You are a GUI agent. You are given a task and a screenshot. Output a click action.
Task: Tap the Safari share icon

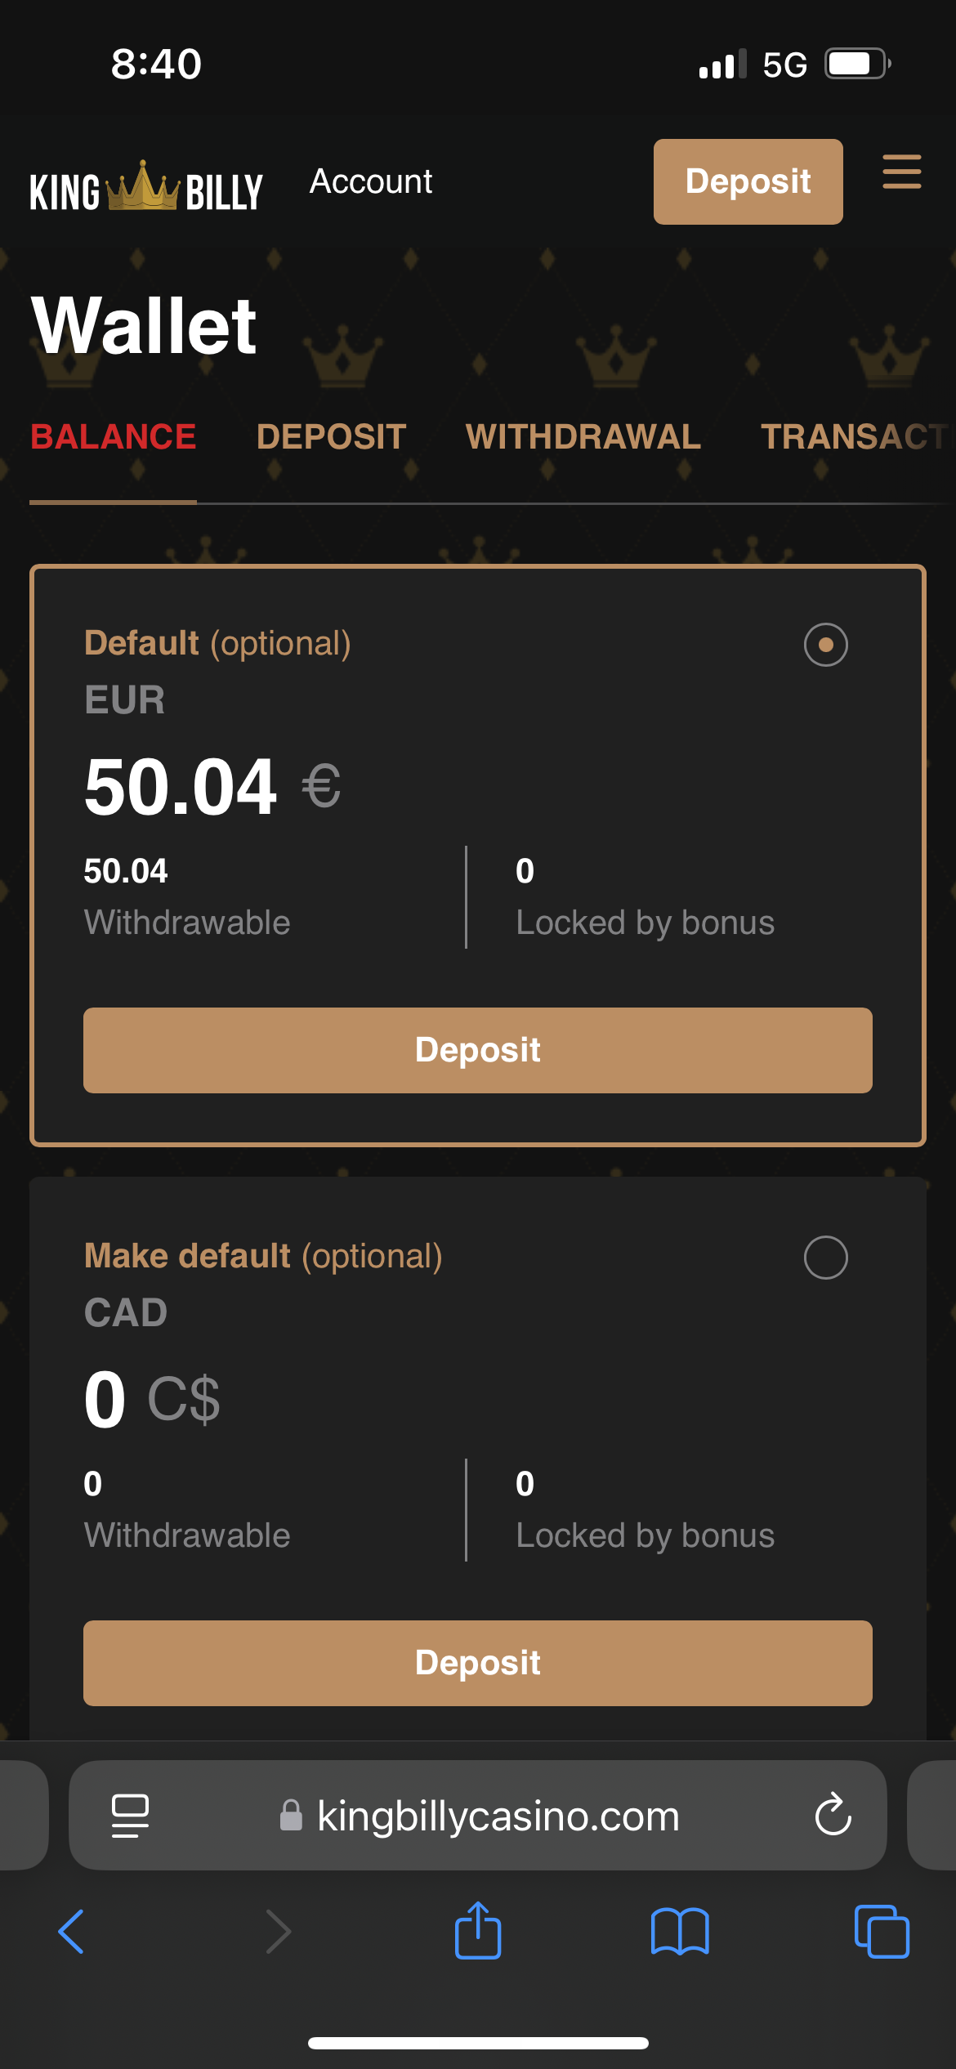(478, 1931)
